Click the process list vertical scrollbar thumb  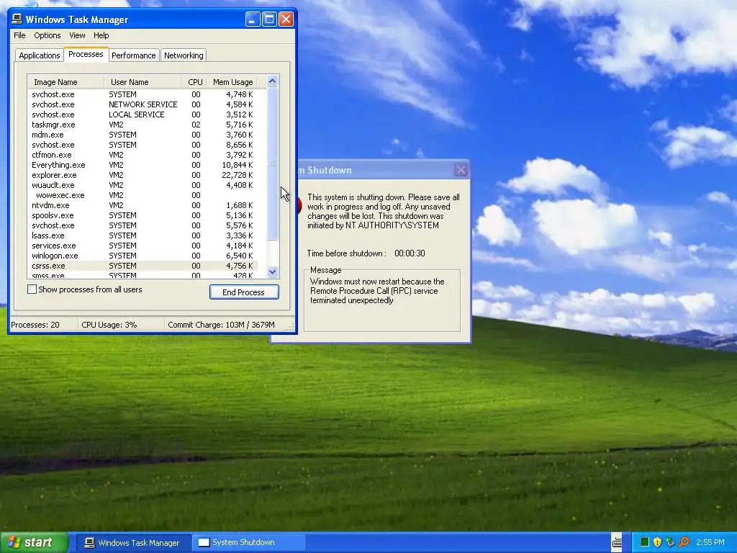273,163
